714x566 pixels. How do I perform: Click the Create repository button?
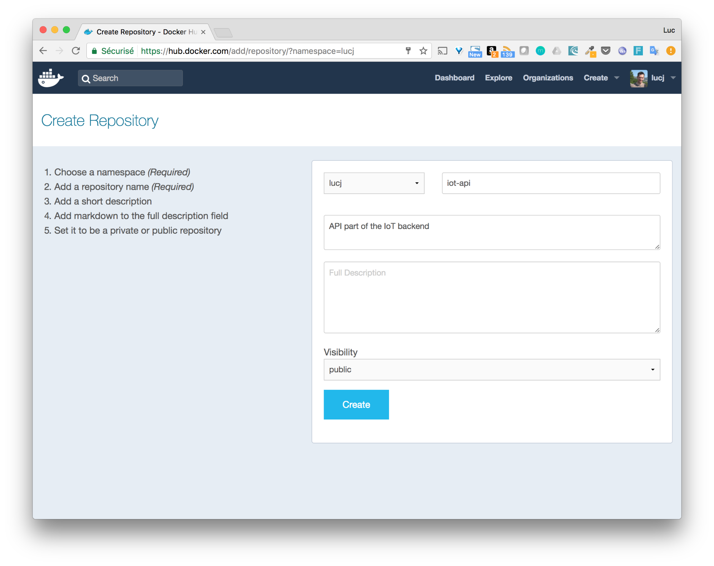click(x=356, y=404)
